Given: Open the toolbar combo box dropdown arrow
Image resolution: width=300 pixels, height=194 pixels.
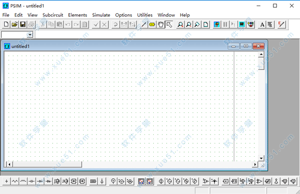Looking at the screenshot, I should (30, 35).
